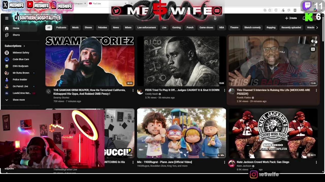
Task: Click Ceddy Nash channel avatar
Action: tap(140, 92)
